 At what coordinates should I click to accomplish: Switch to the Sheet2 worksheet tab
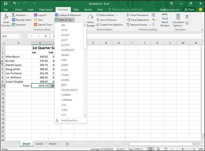40,144
